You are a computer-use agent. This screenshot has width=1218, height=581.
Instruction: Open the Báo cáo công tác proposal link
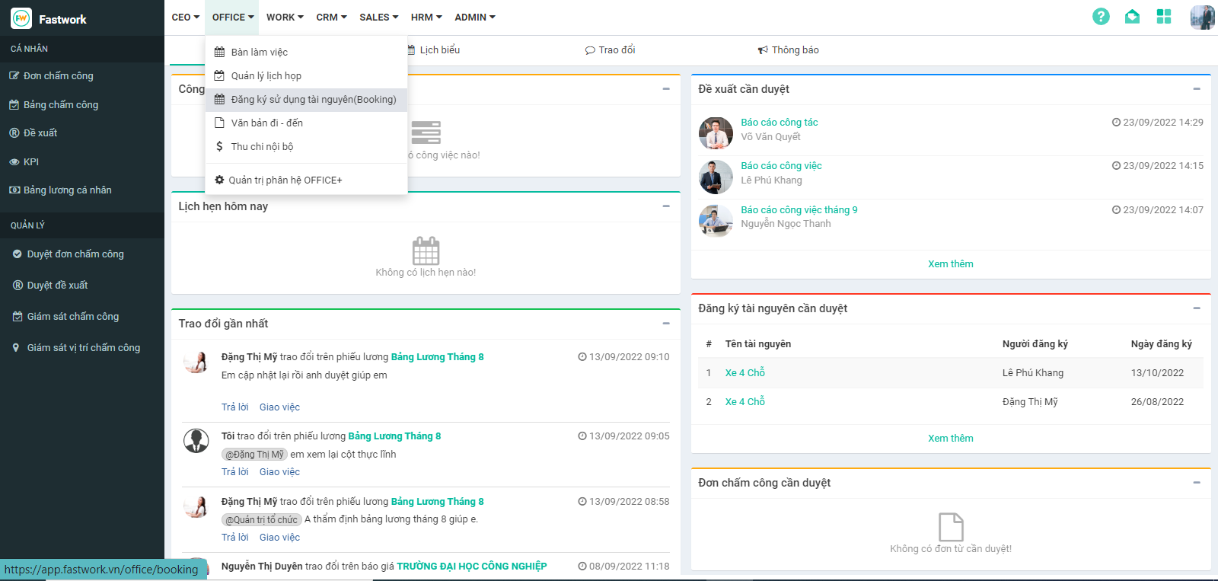click(779, 123)
